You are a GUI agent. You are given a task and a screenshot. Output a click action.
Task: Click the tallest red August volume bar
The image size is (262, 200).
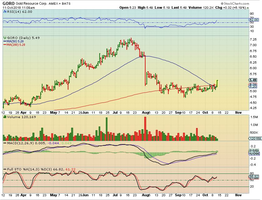145,129
